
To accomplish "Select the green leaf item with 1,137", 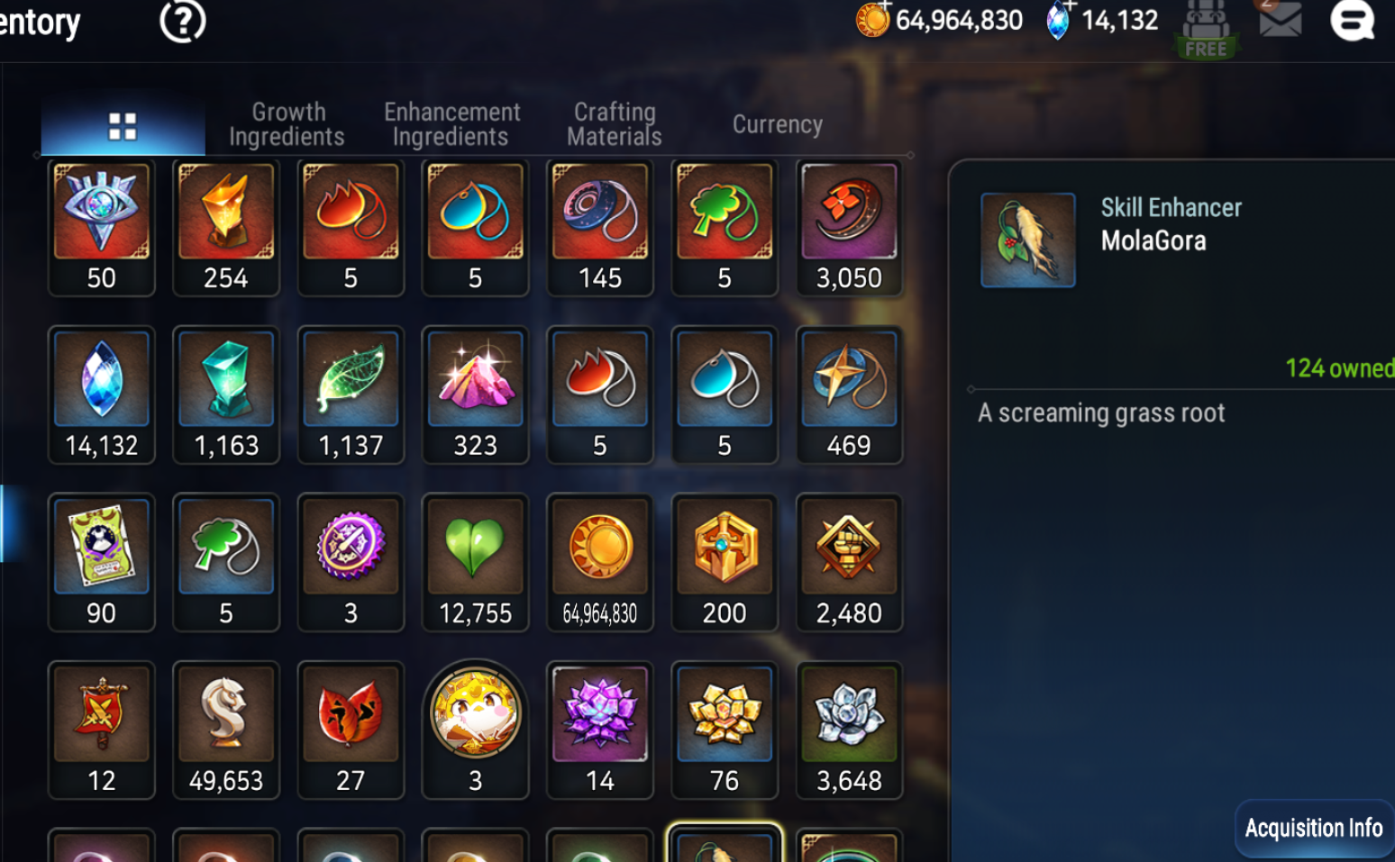I will pyautogui.click(x=351, y=395).
